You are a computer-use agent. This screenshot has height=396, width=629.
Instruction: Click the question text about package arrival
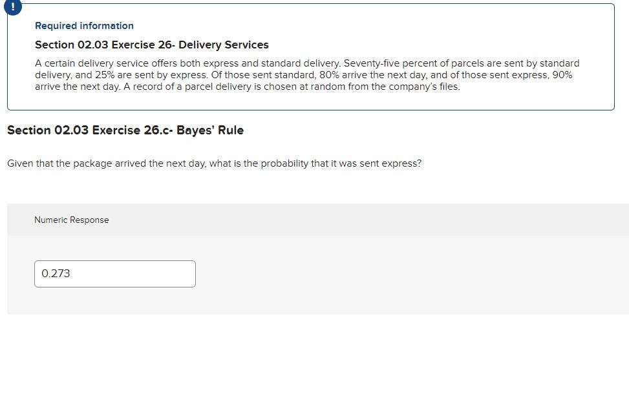pyautogui.click(x=214, y=163)
